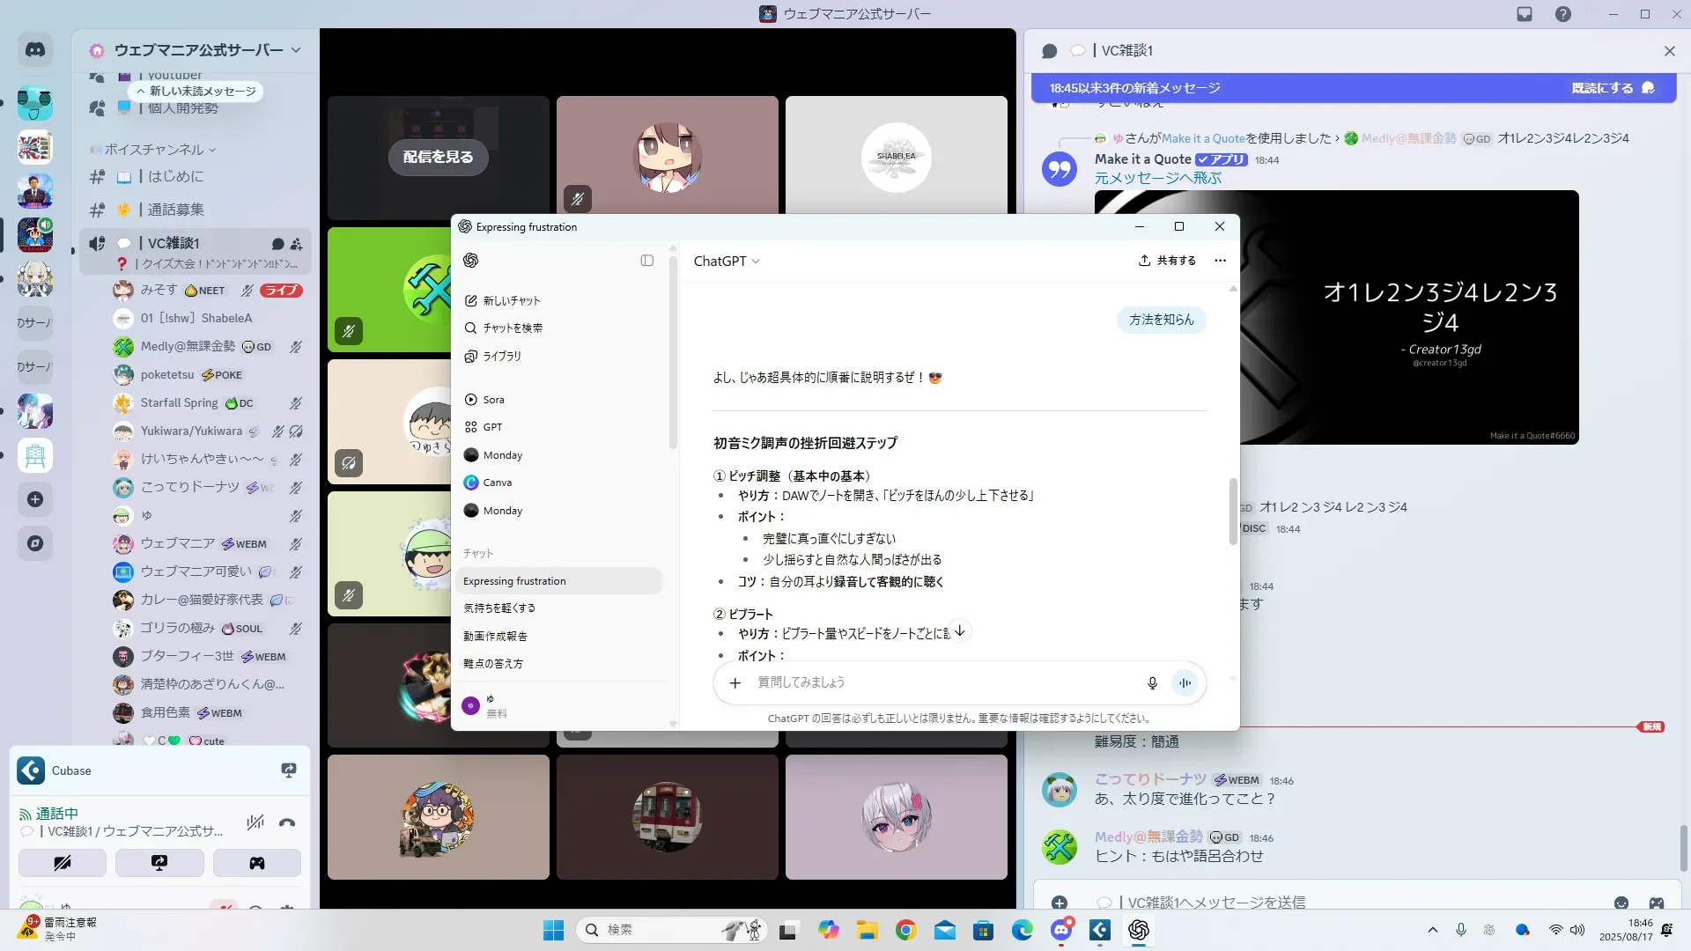The width and height of the screenshot is (1691, 951).
Task: Select 気持ちを軽くする chat history item
Action: 499,608
